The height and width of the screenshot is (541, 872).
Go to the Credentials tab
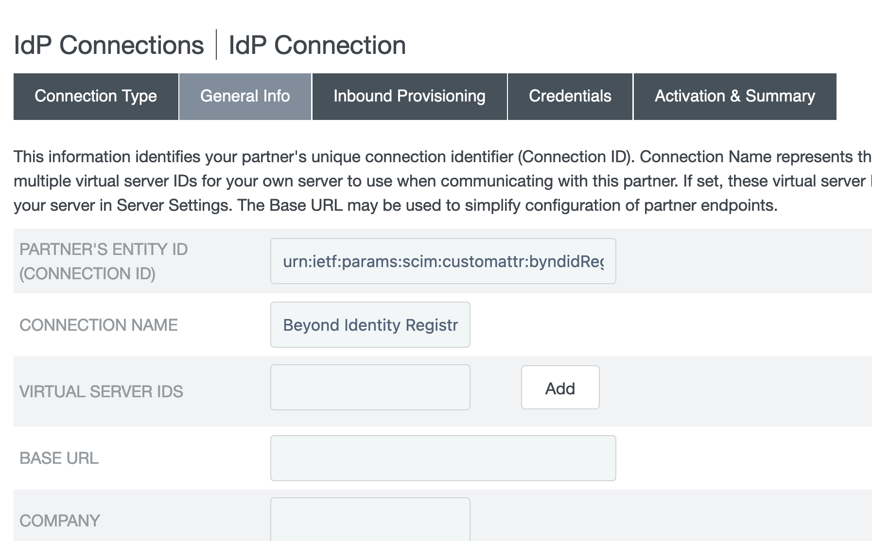(x=570, y=96)
